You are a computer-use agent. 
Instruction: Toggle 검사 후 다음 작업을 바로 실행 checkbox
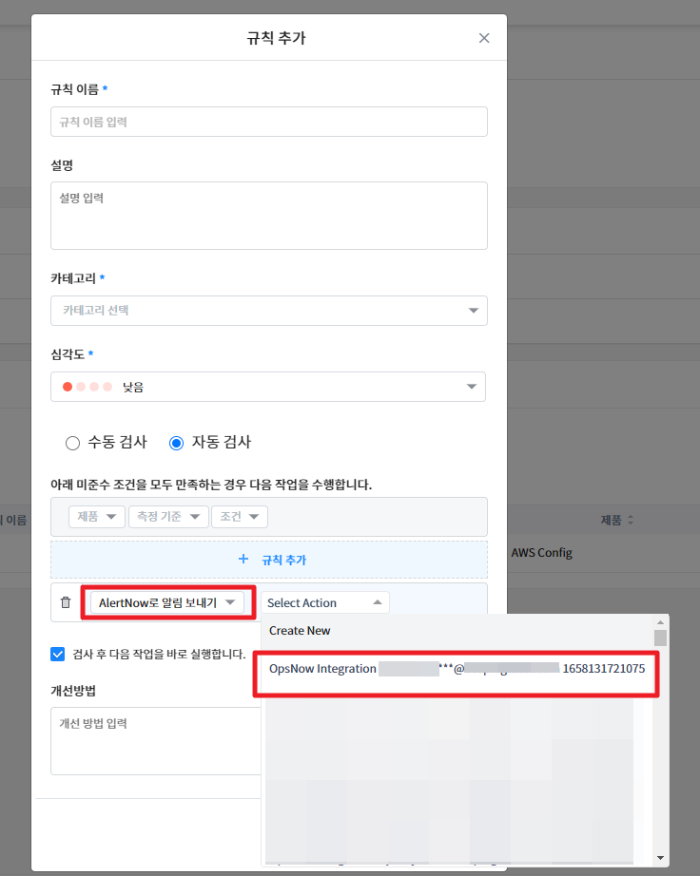(58, 654)
